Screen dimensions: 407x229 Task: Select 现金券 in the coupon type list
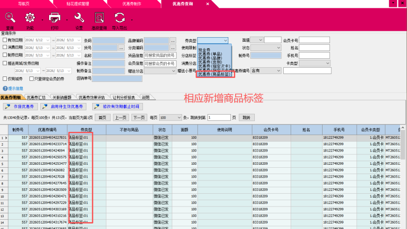pos(204,50)
